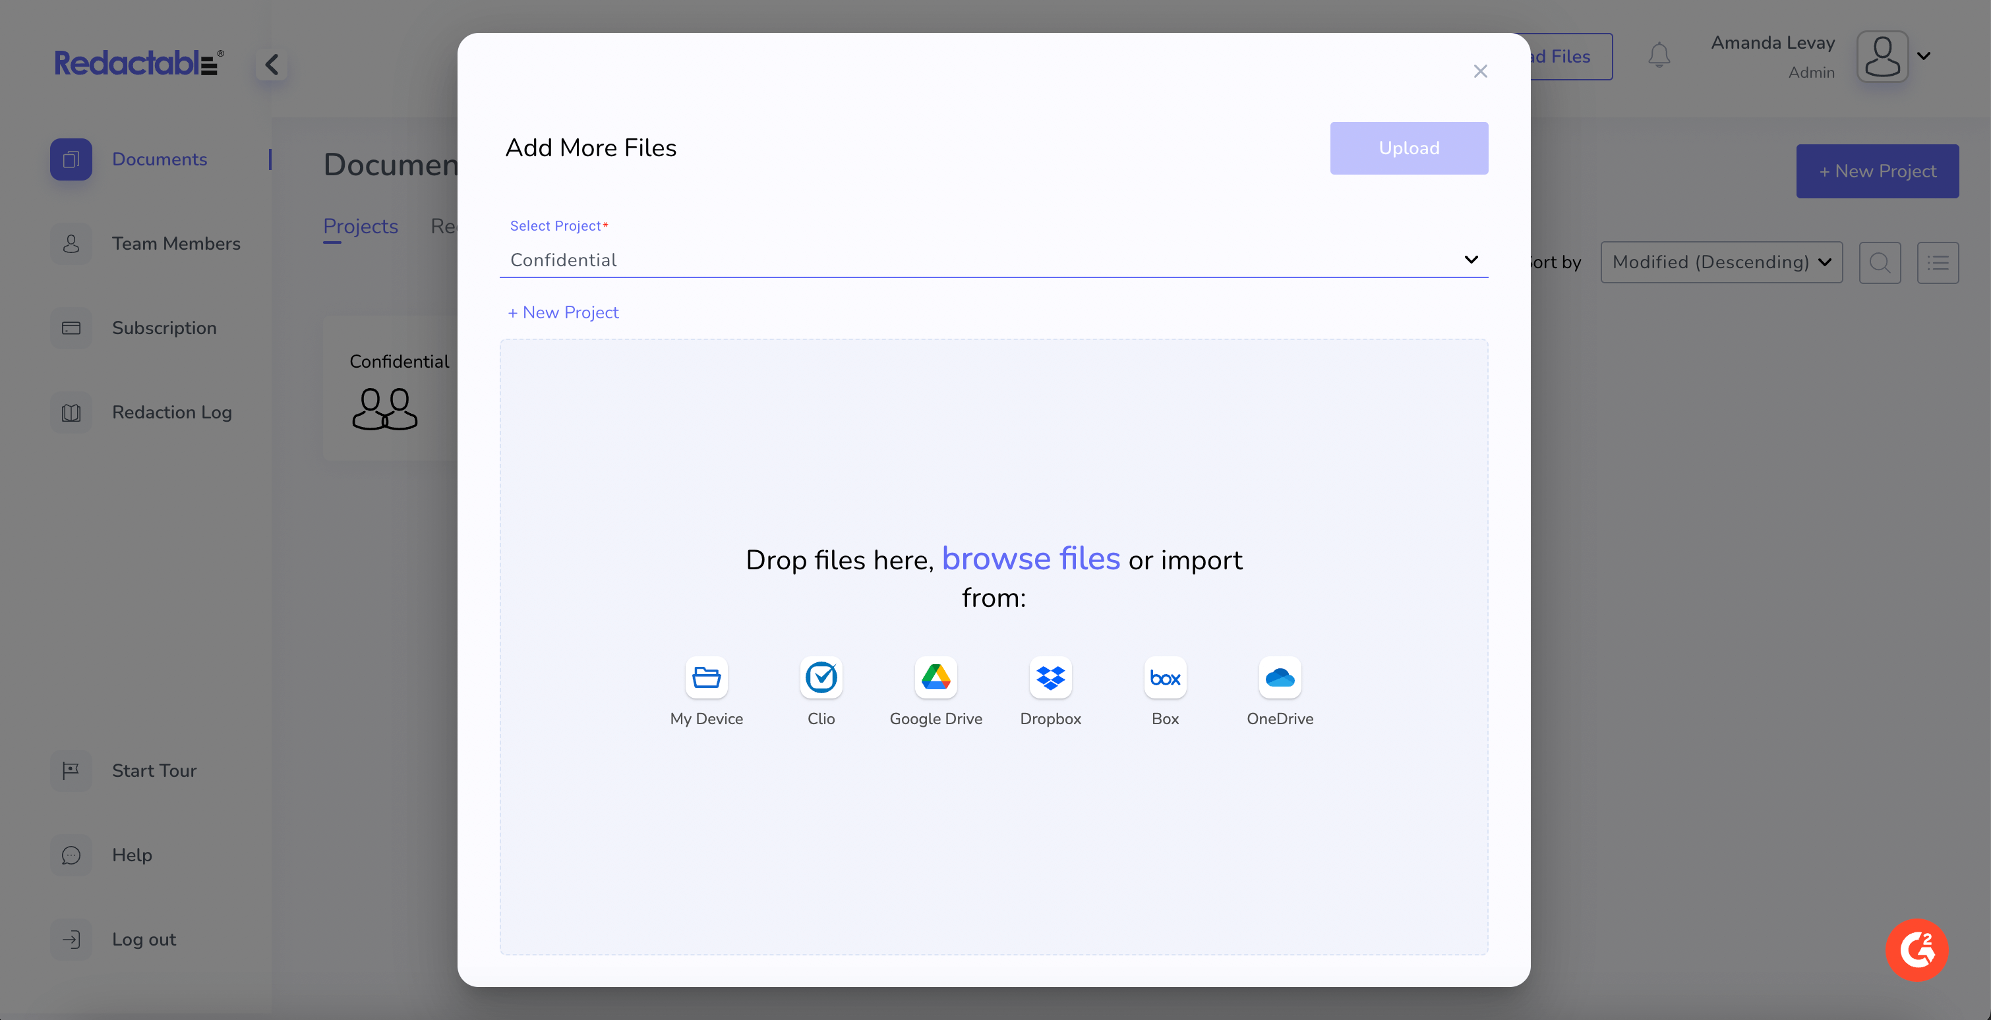This screenshot has height=1020, width=1991.
Task: Click the Help label
Action: coord(131,855)
